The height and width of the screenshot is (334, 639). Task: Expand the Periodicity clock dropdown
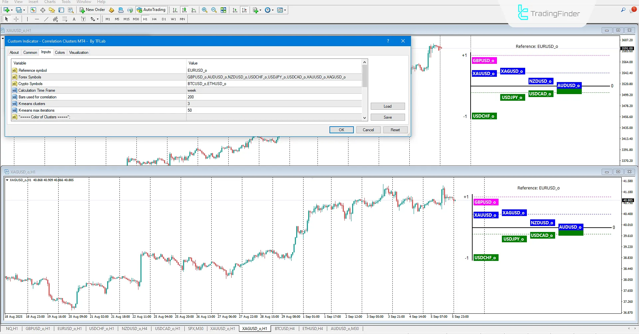point(273,10)
